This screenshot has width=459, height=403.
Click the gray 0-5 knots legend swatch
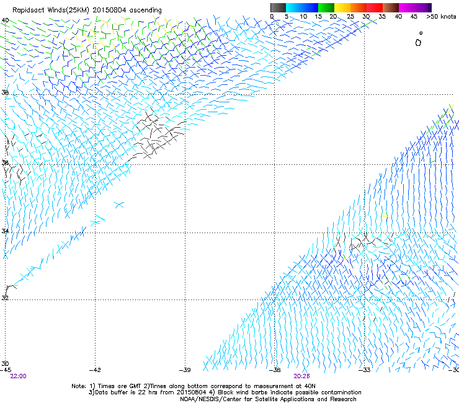pyautogui.click(x=278, y=7)
